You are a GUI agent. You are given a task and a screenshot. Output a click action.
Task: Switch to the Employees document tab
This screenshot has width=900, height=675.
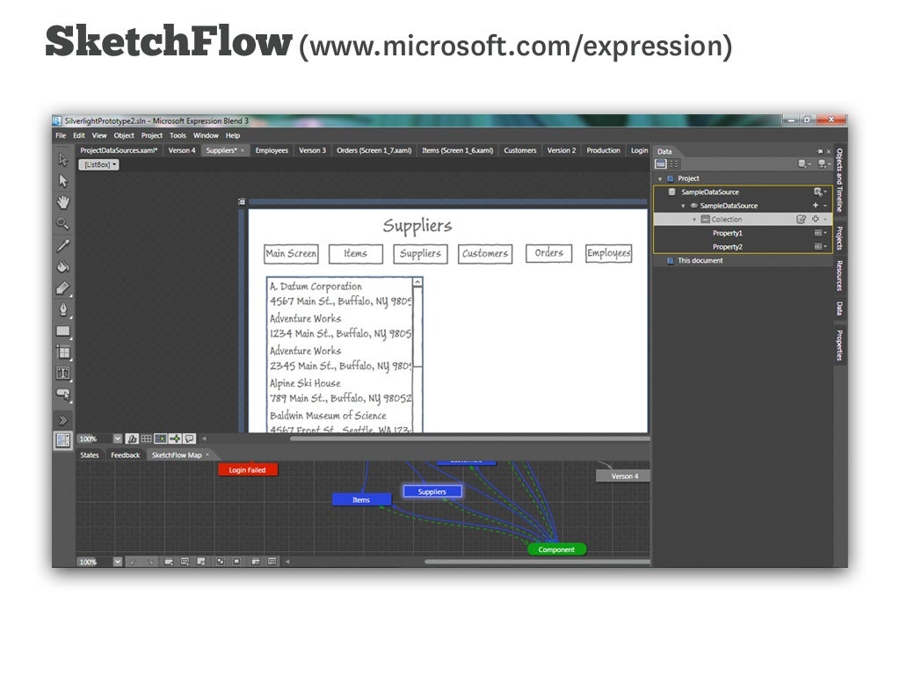(x=272, y=150)
